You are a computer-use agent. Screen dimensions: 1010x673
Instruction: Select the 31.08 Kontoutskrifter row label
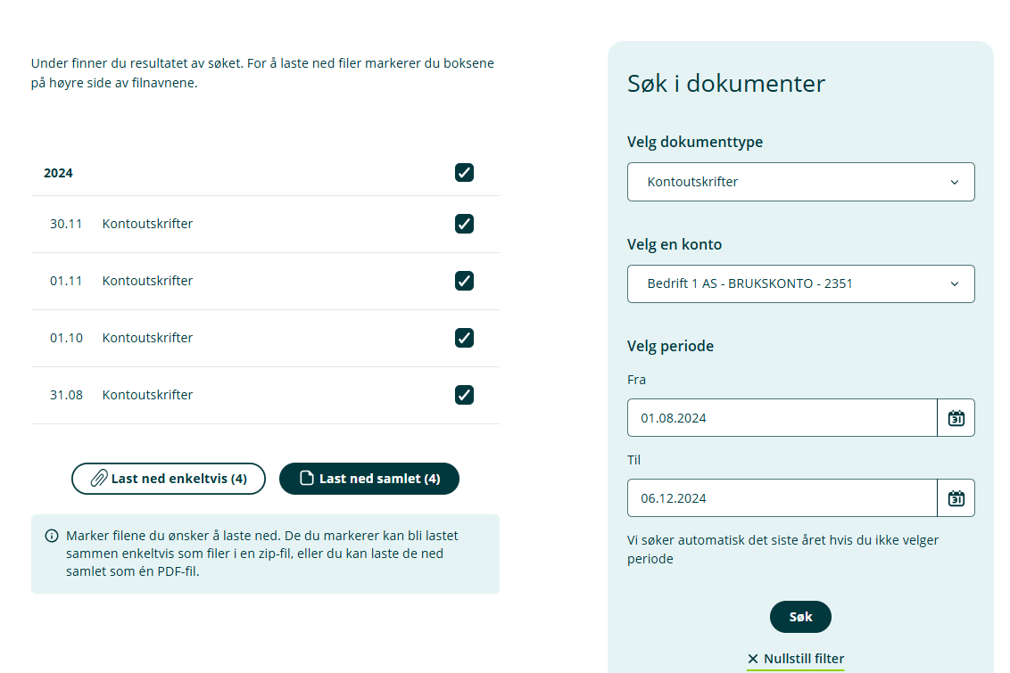[x=147, y=395]
